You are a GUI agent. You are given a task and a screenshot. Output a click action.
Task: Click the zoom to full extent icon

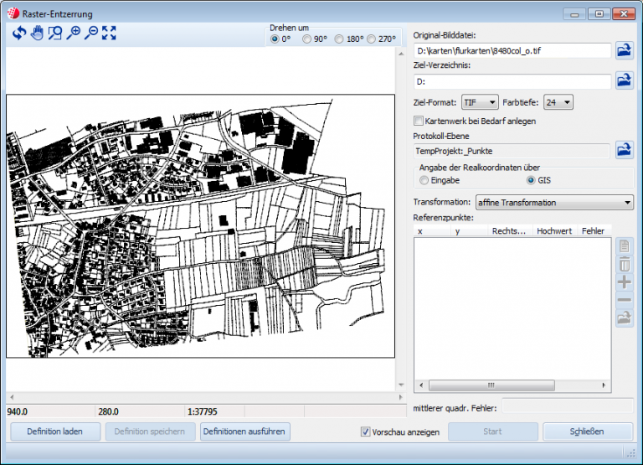click(x=109, y=33)
